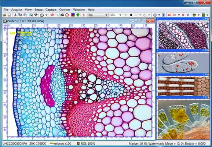This screenshot has height=147, width=212.
Task: Click the Rotate = 0.000 status text
Action: [x=195, y=143]
